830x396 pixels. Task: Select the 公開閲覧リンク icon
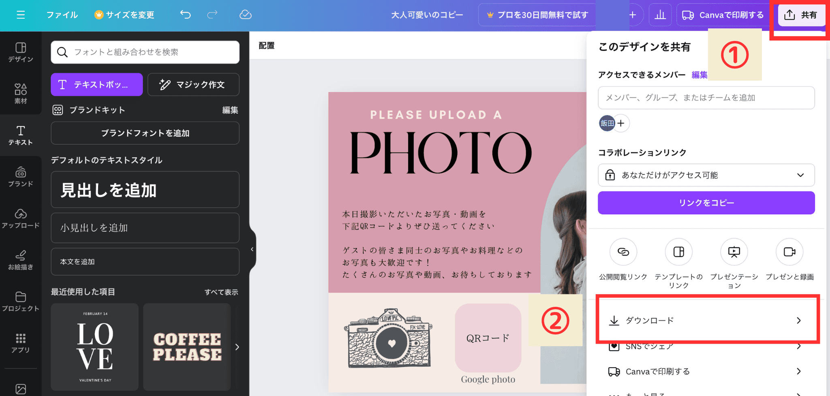pos(623,252)
